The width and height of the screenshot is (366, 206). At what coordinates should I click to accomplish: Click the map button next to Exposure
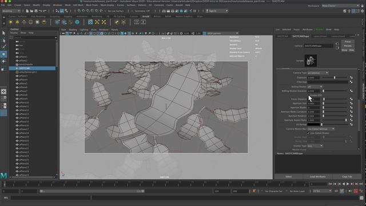coord(351,78)
